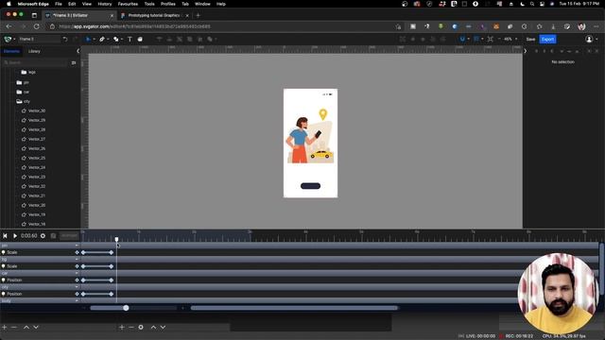Open the Profiles menu
Viewport: 605px width, 340px height.
168,4
